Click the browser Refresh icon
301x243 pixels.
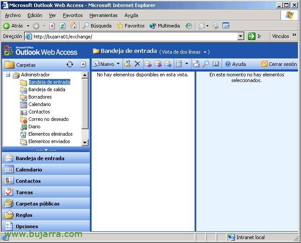[62, 26]
